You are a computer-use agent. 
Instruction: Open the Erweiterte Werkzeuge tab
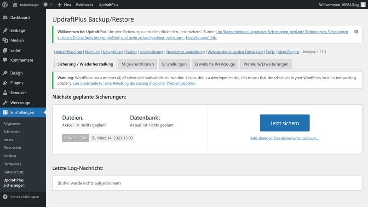(x=215, y=64)
